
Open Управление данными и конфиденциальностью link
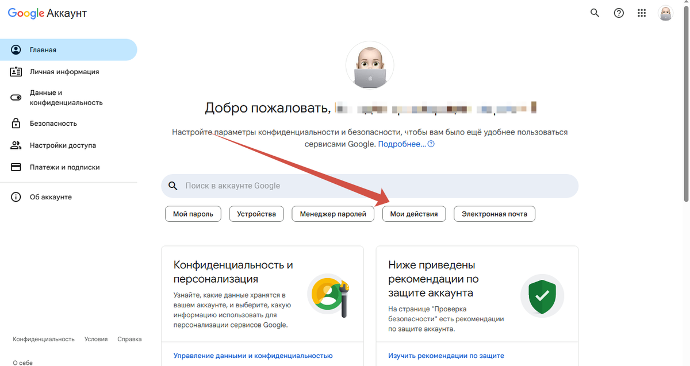pyautogui.click(x=253, y=356)
